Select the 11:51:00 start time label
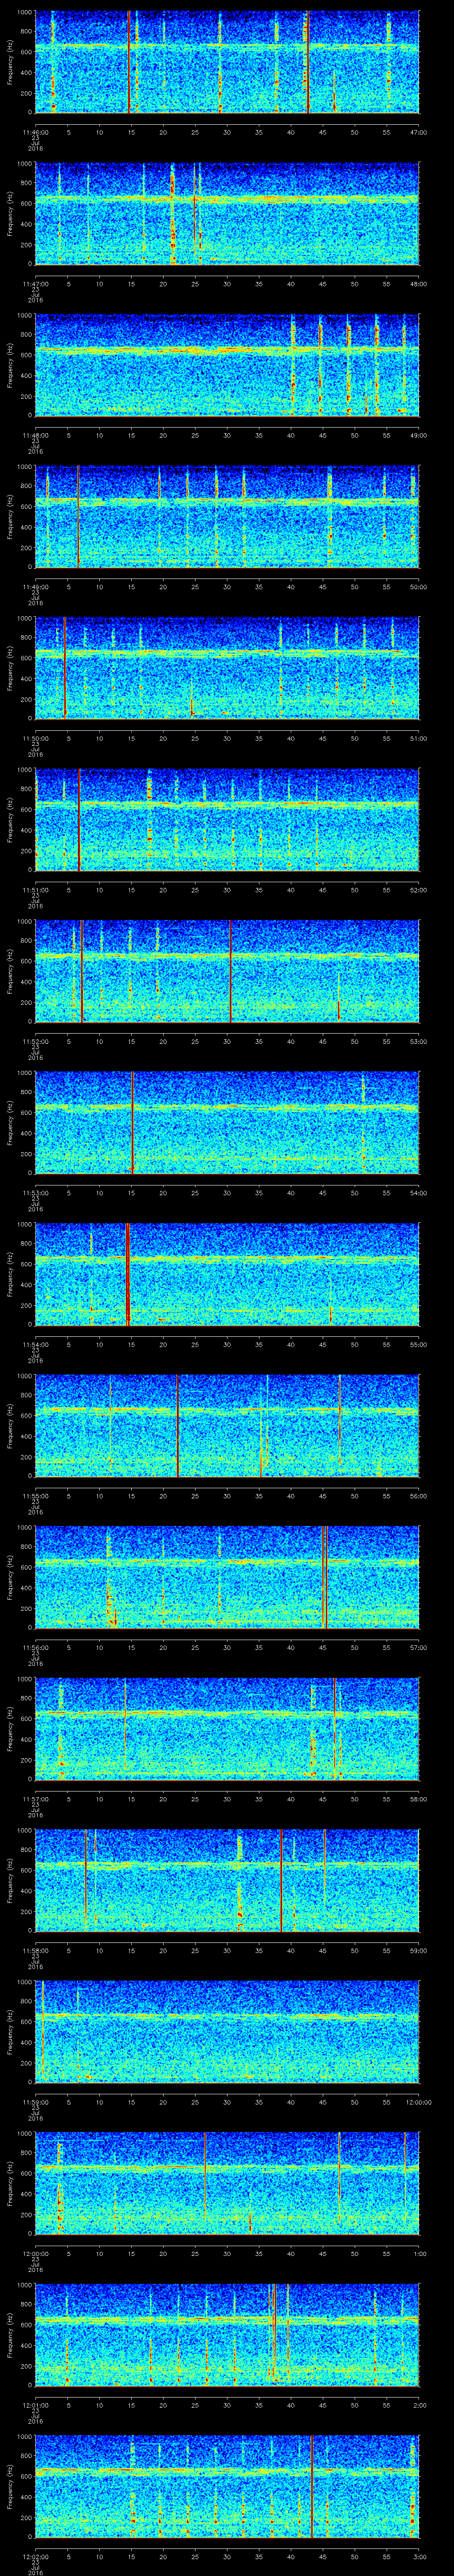 point(35,890)
